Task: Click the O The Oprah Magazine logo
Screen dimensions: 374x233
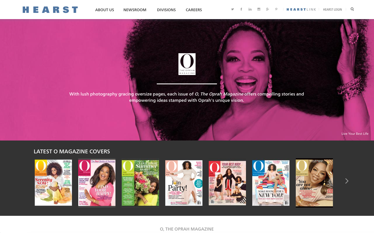Action: (x=187, y=64)
